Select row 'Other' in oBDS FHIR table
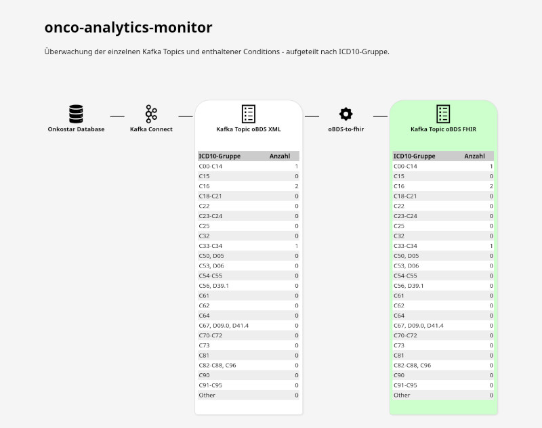The image size is (542, 428). (x=443, y=395)
